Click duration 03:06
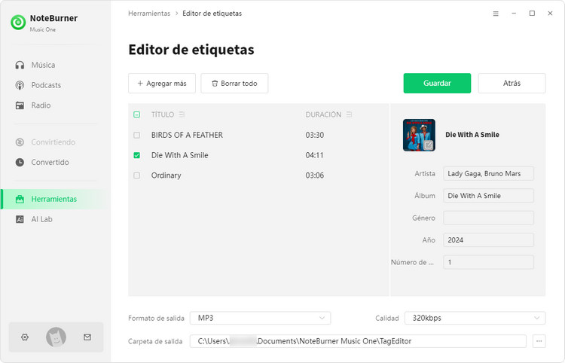The height and width of the screenshot is (363, 565). 315,175
